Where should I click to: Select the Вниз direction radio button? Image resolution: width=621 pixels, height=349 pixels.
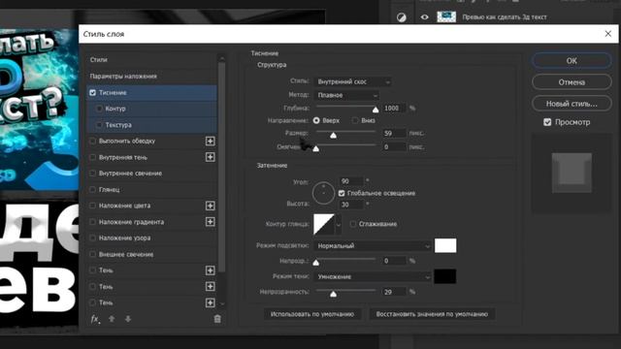coord(355,120)
